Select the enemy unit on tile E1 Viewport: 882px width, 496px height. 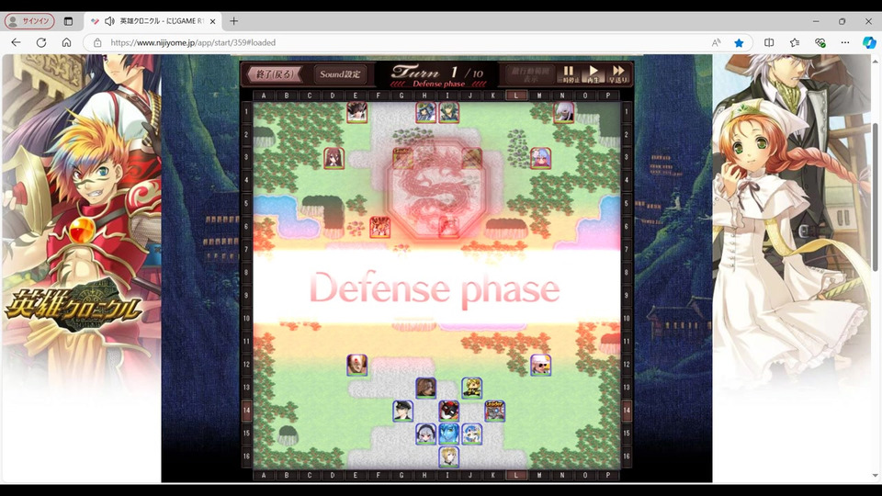pos(356,112)
